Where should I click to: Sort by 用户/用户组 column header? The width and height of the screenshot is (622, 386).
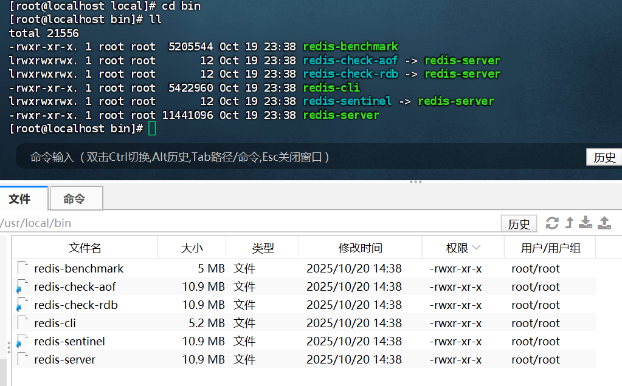tap(550, 248)
